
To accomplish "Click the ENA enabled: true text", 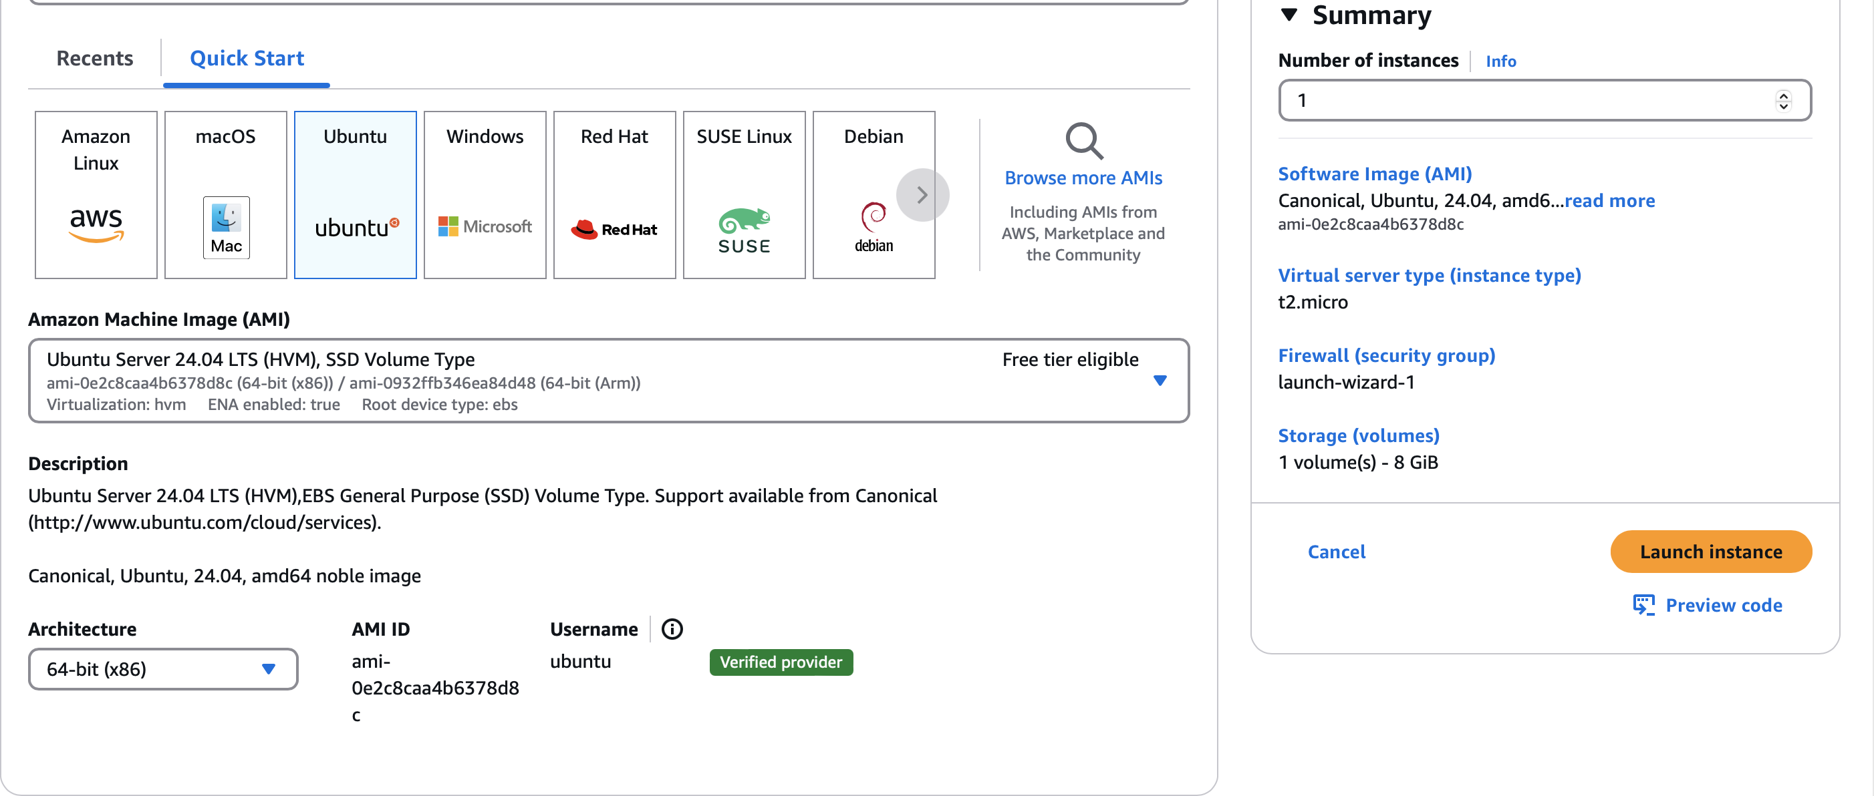I will pos(273,404).
